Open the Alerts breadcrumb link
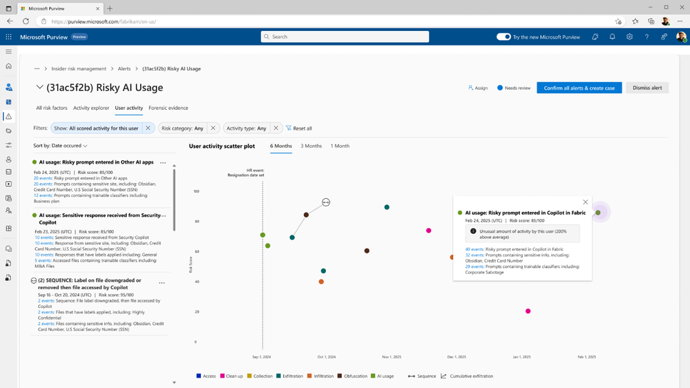The width and height of the screenshot is (690, 388). click(x=124, y=68)
